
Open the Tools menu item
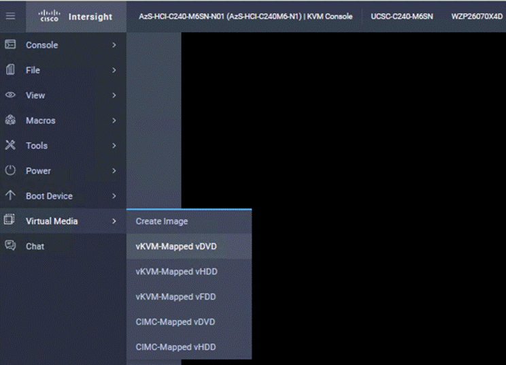[63, 146]
